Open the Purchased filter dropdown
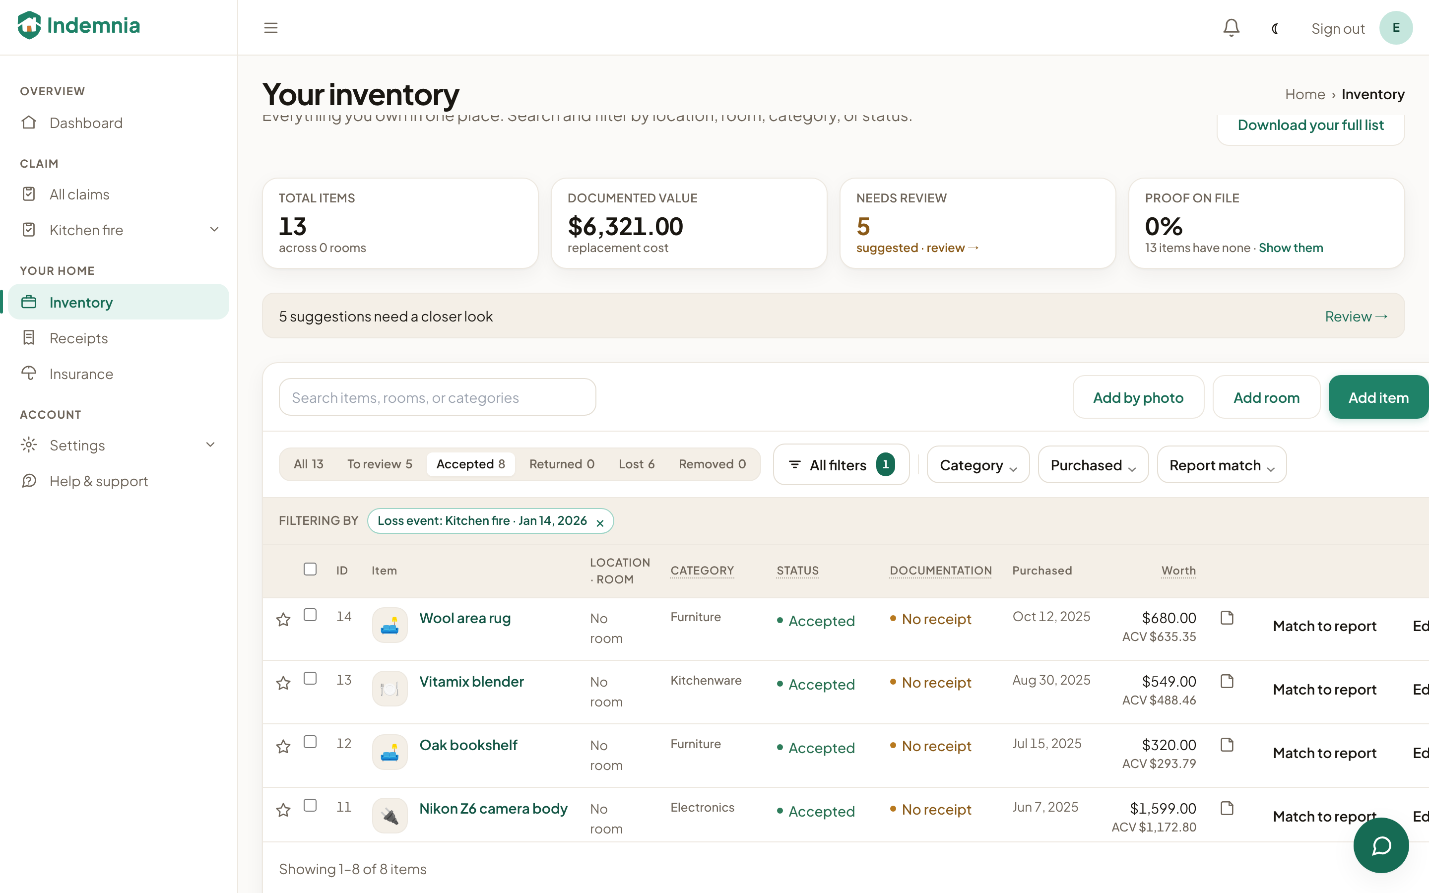Image resolution: width=1429 pixels, height=893 pixels. pyautogui.click(x=1093, y=465)
